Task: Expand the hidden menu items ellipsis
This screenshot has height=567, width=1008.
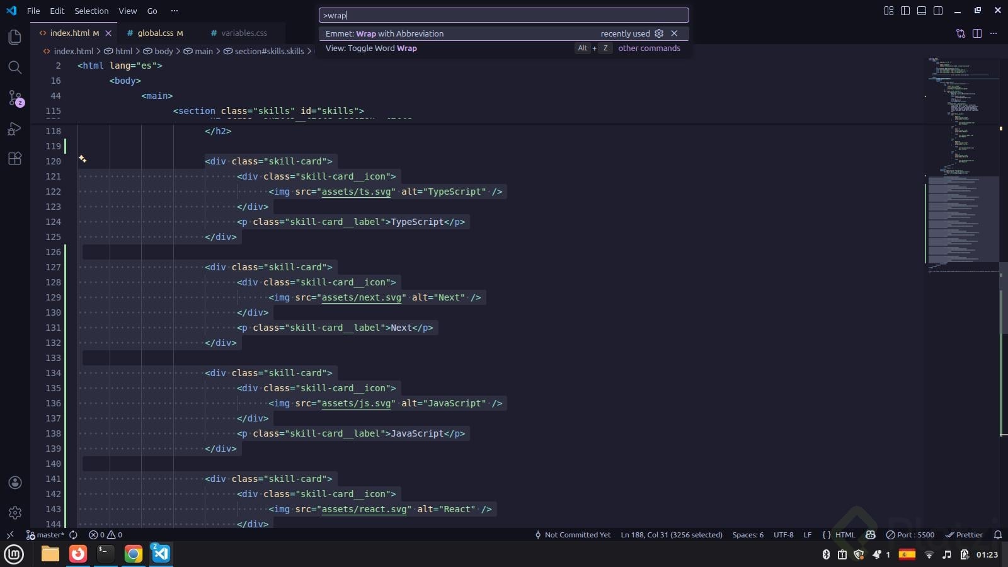Action: (x=175, y=11)
